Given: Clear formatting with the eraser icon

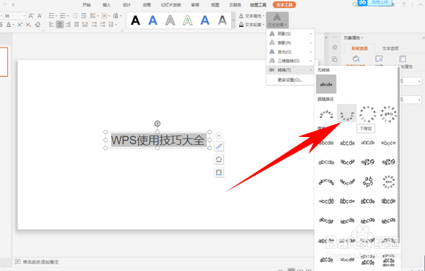Looking at the screenshot, I should (x=38, y=25).
